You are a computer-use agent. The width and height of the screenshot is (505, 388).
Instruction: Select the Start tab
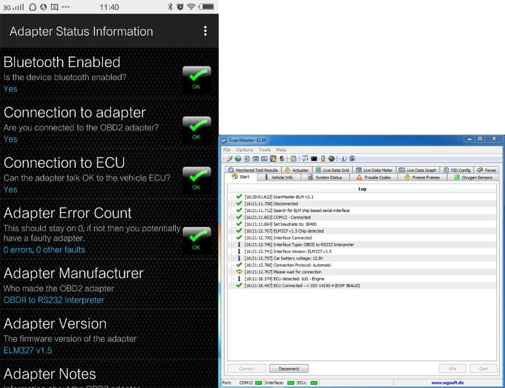[240, 177]
